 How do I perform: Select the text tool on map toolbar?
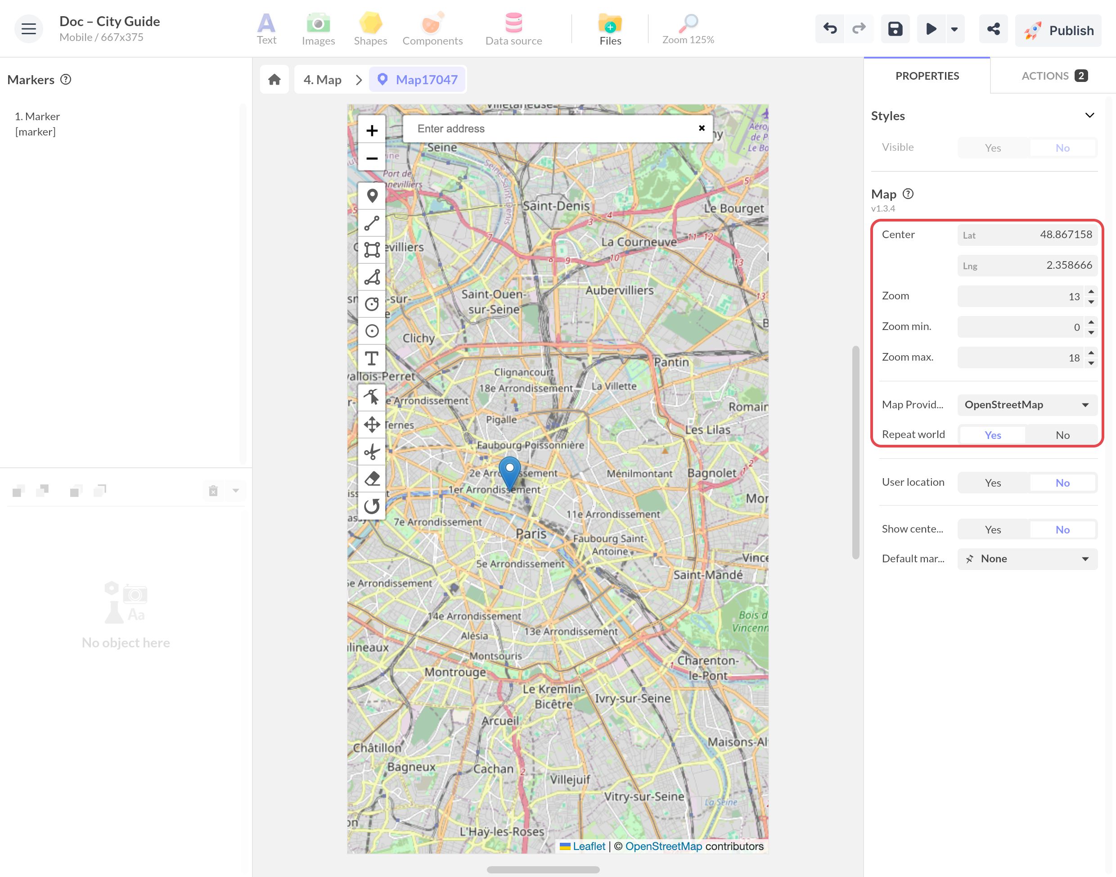(372, 358)
